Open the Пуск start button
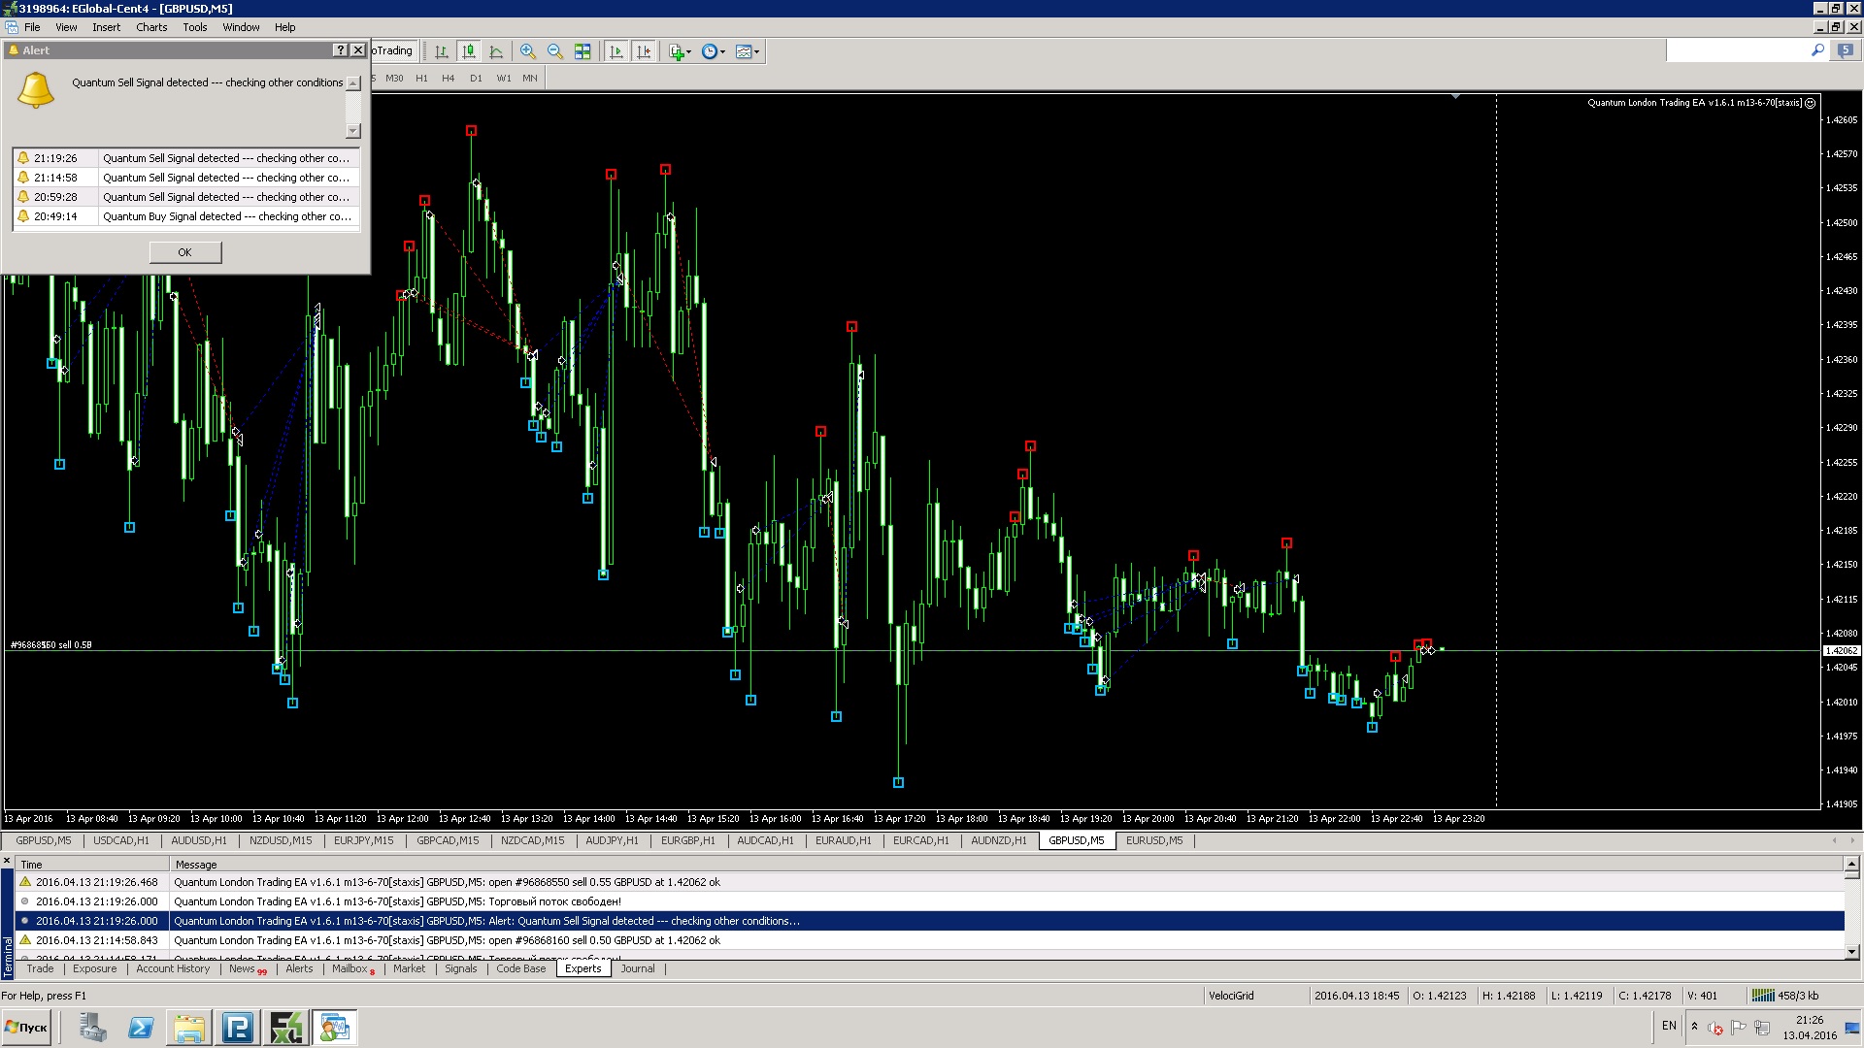Screen dimensions: 1864x1048 coord(26,1027)
